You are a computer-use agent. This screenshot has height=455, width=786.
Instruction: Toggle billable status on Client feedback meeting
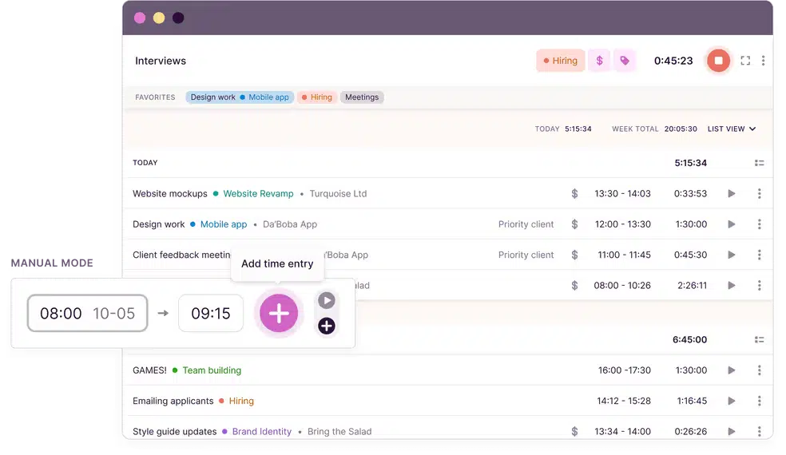click(x=574, y=255)
